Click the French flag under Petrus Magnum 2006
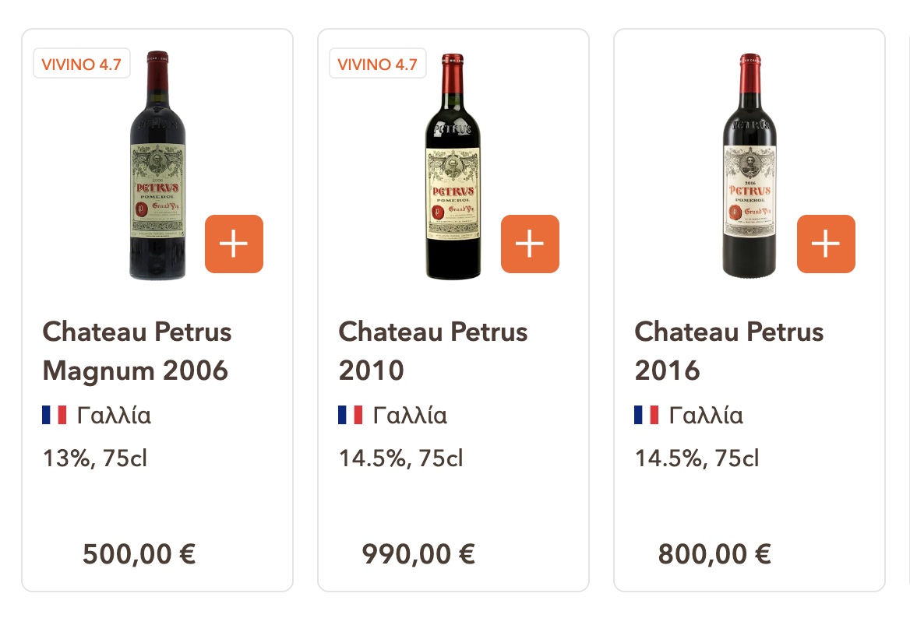 coord(55,416)
